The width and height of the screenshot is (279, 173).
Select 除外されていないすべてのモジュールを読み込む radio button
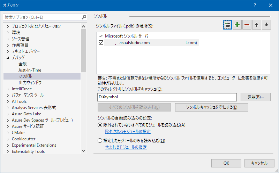pos(100,125)
